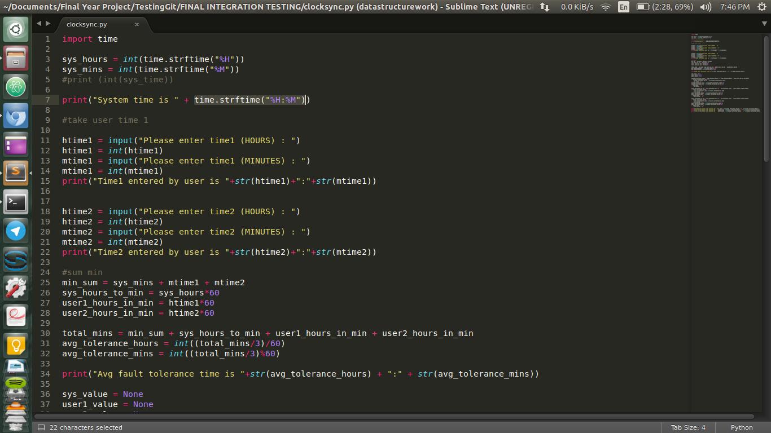The width and height of the screenshot is (771, 433).
Task: Click the '#print (int(sys_time))' comment
Action: pos(118,79)
